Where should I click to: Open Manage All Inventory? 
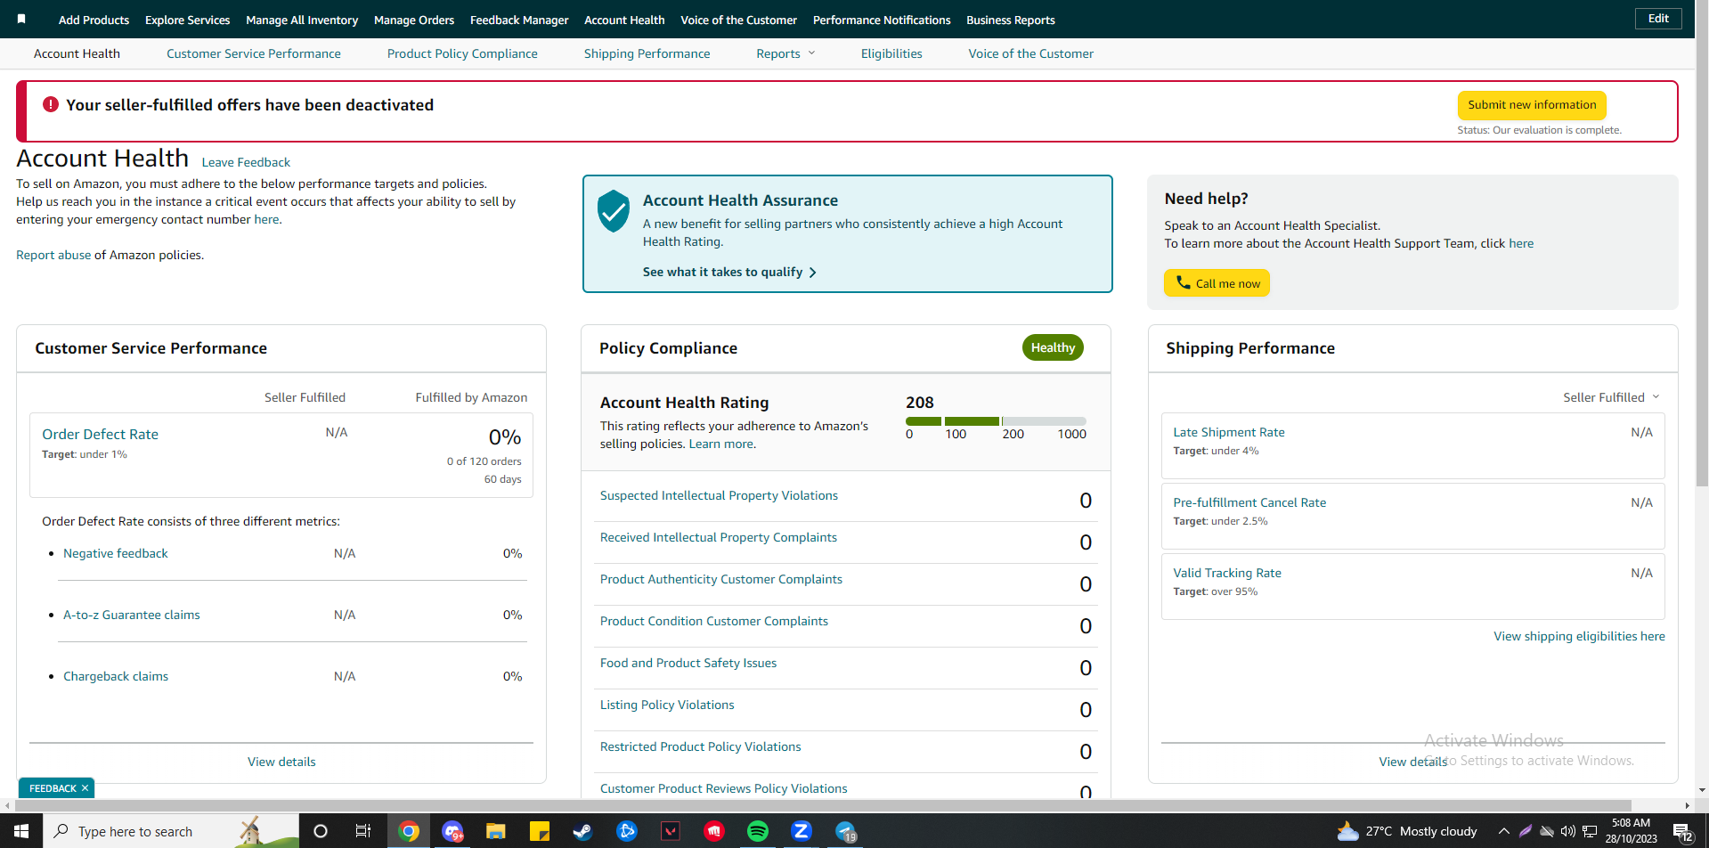coord(302,20)
